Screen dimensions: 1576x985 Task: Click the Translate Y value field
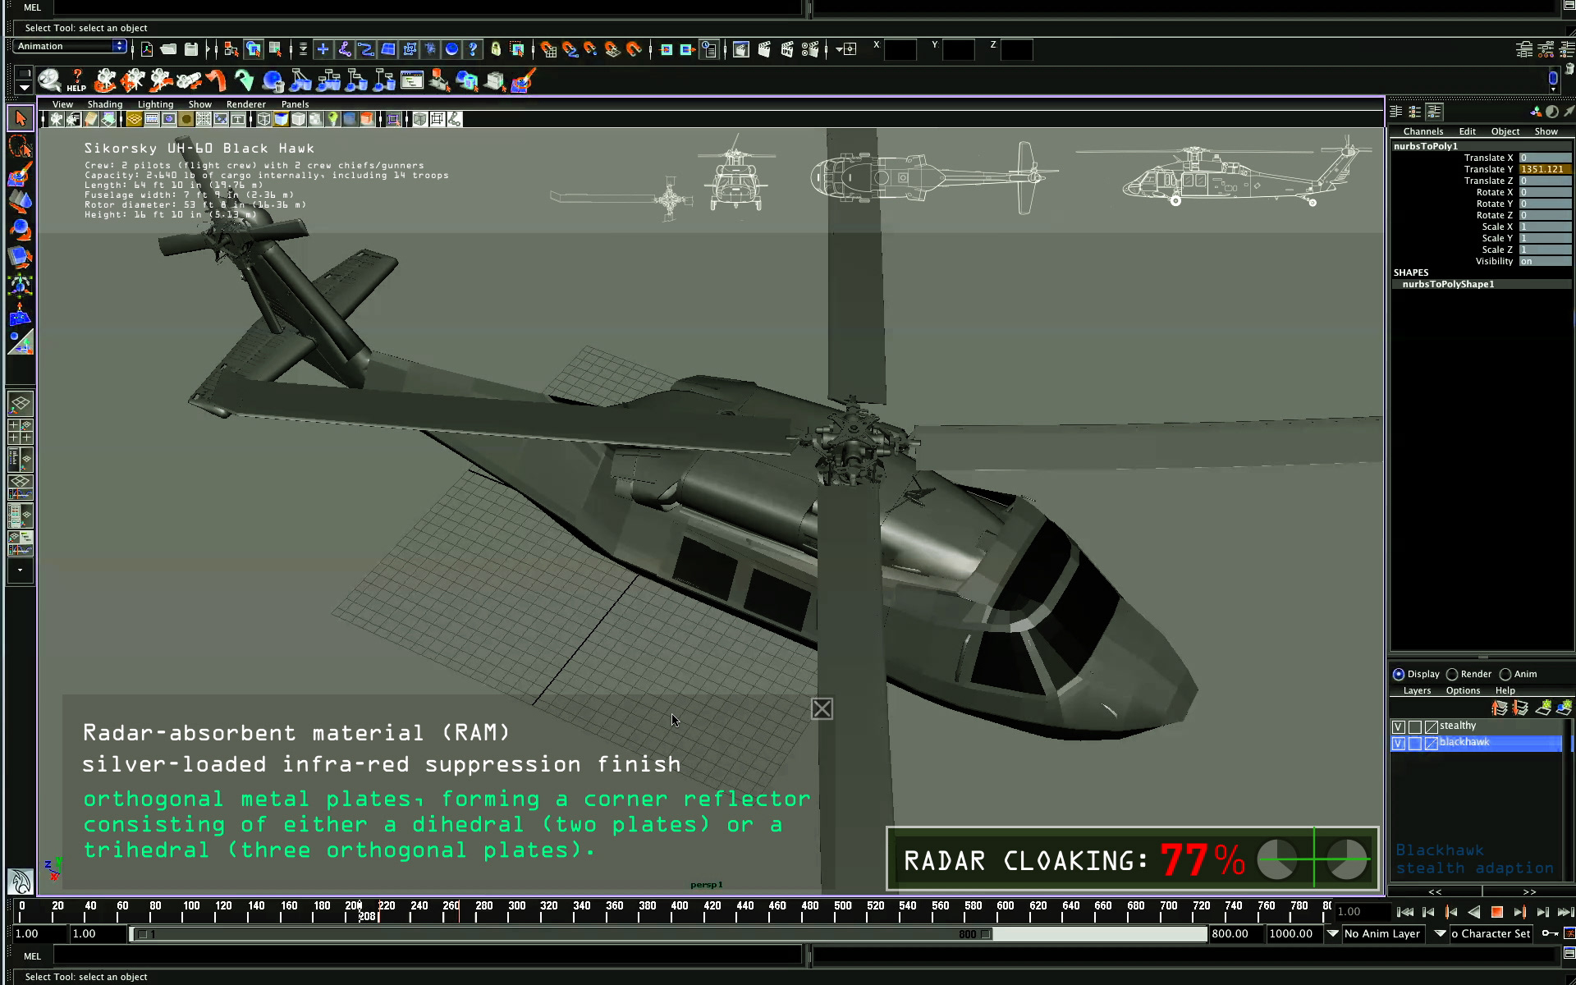coord(1544,169)
